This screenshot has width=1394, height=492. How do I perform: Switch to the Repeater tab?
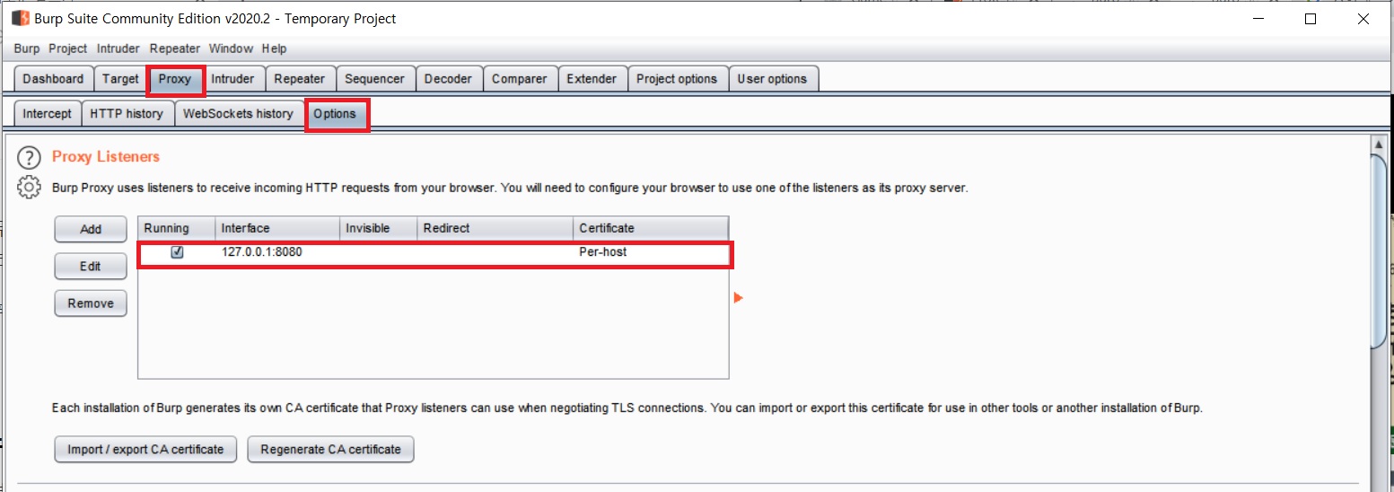point(300,79)
